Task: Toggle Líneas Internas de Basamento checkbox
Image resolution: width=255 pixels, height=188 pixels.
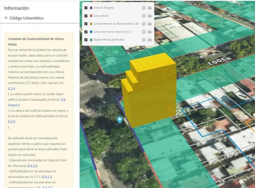Action: pos(86,24)
